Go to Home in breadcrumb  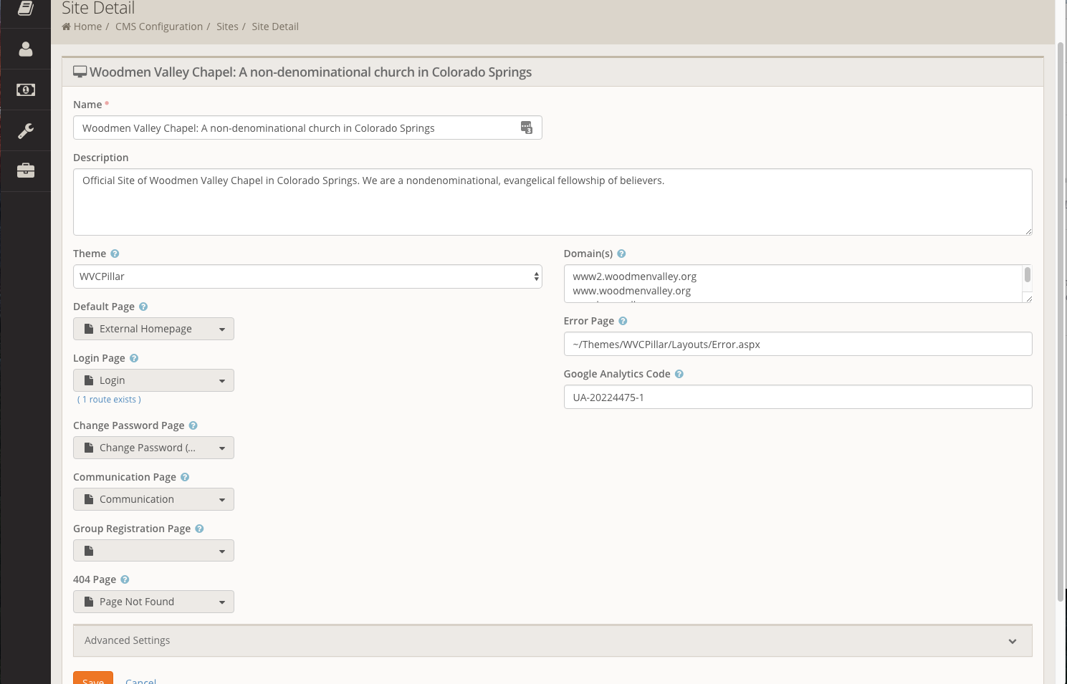pyautogui.click(x=87, y=27)
